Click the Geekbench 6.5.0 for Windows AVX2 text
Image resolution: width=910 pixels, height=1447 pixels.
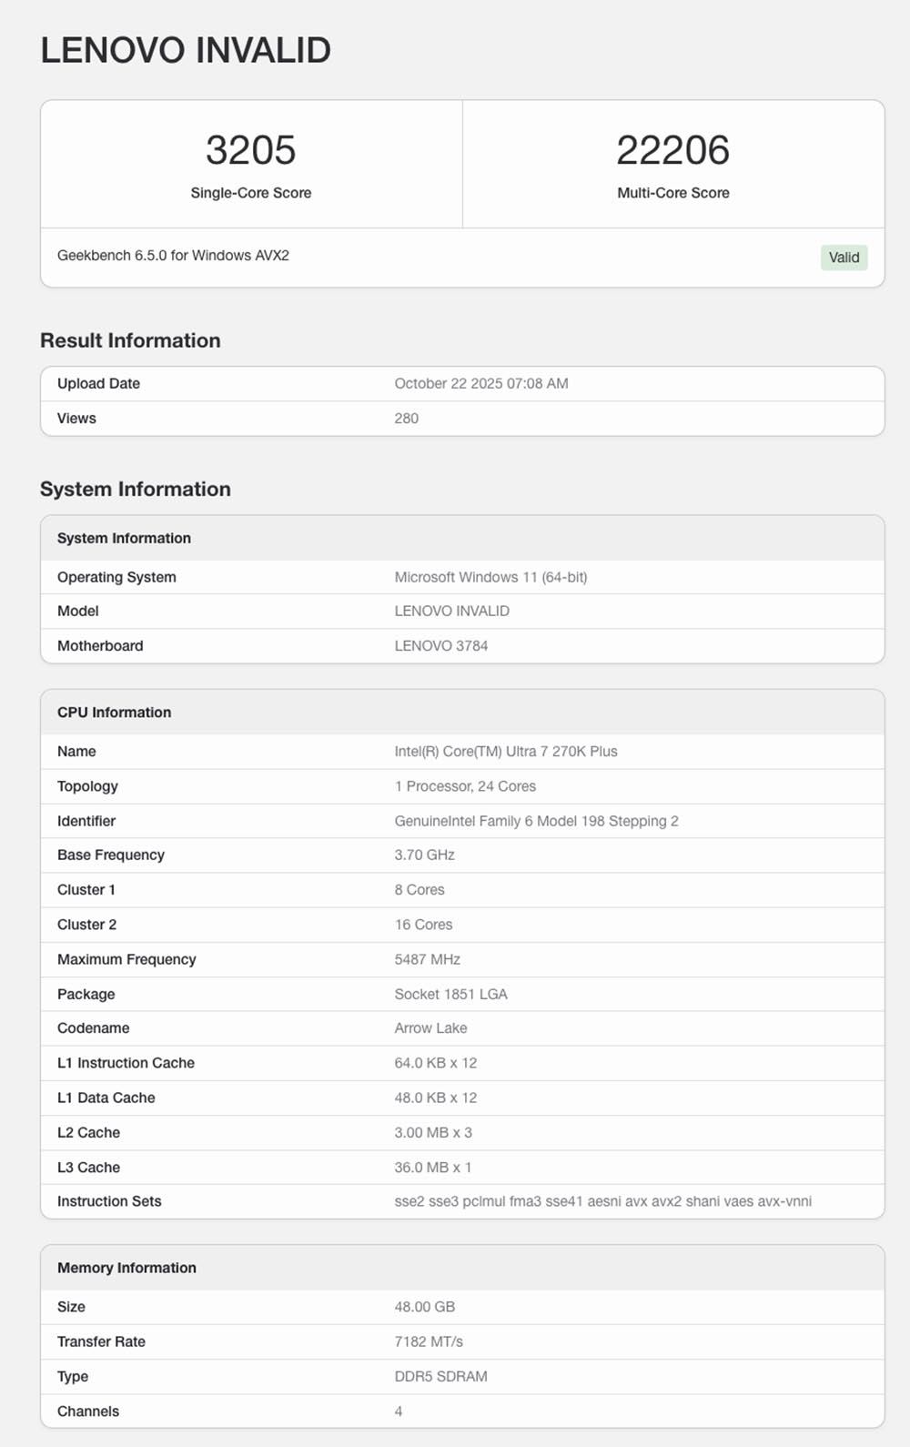pyautogui.click(x=173, y=256)
